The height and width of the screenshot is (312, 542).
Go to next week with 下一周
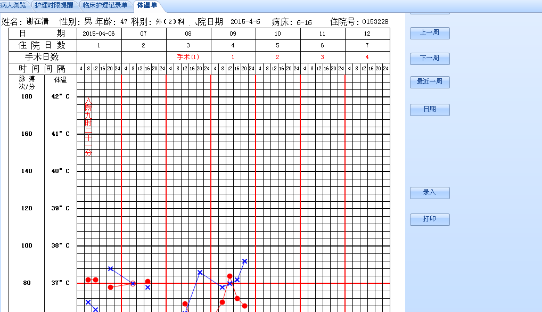(x=430, y=59)
